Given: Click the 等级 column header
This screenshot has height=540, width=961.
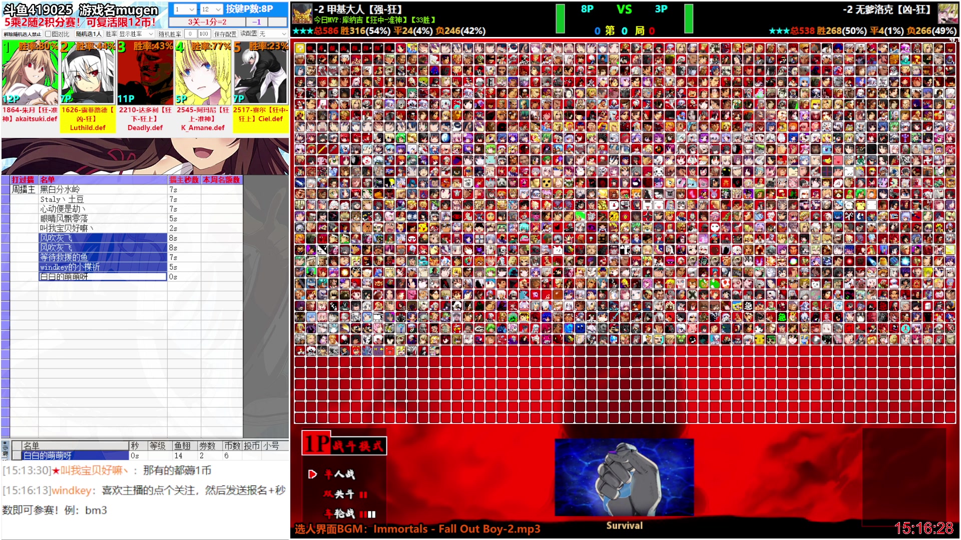Looking at the screenshot, I should (160, 445).
